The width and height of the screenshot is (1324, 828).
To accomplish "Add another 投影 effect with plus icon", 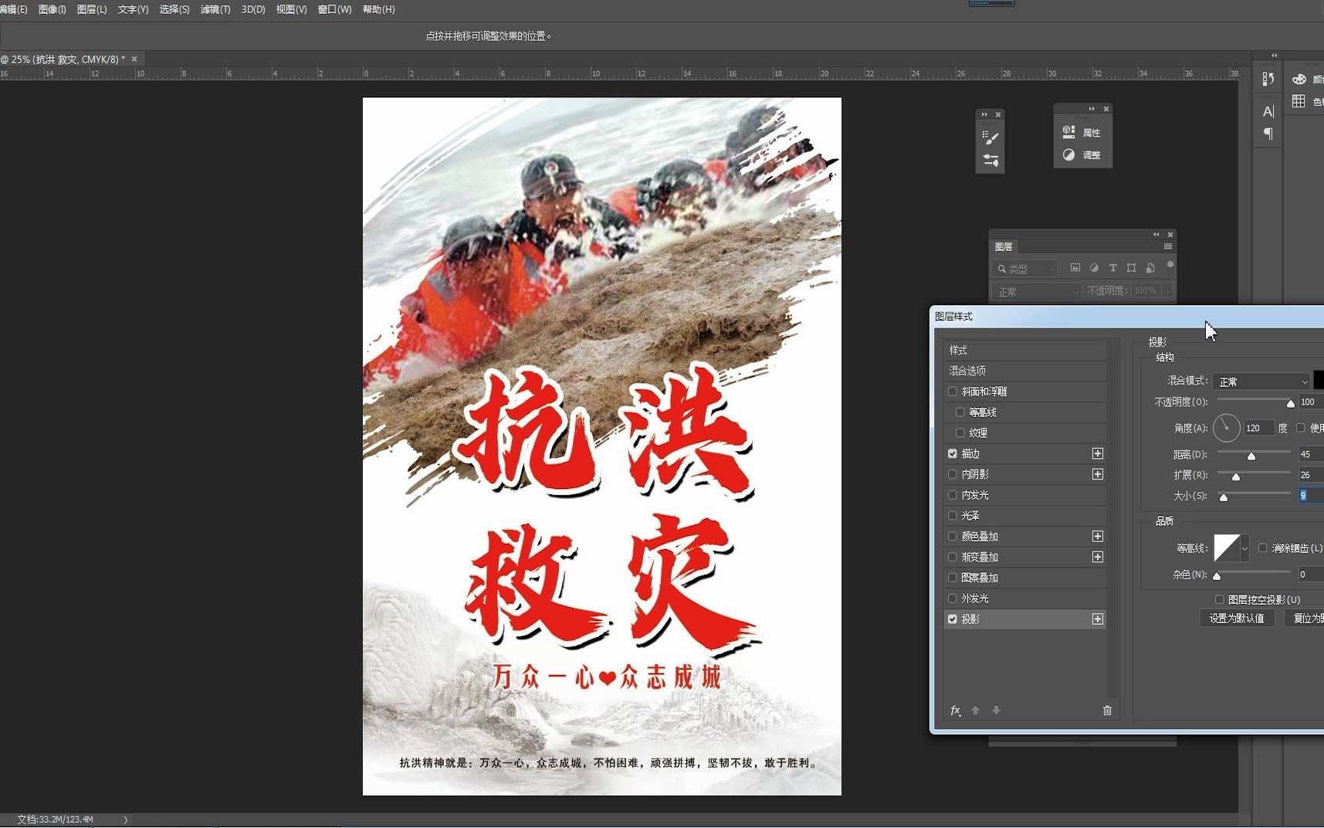I will [1098, 619].
